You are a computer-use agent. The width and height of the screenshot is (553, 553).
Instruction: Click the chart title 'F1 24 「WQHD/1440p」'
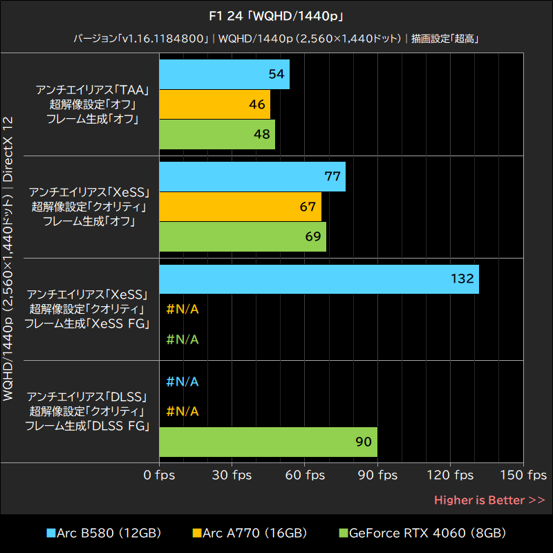click(276, 16)
